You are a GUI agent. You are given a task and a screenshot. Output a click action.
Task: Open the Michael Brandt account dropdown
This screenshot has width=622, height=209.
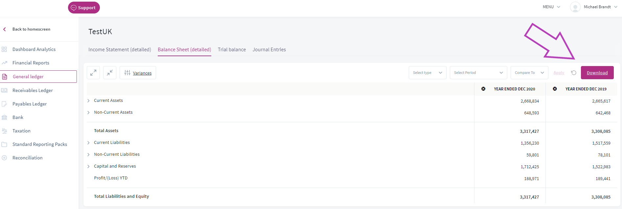pos(600,7)
